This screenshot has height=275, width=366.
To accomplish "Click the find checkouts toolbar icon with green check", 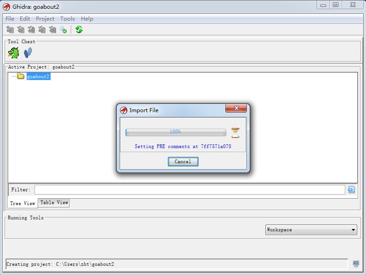I will point(63,29).
